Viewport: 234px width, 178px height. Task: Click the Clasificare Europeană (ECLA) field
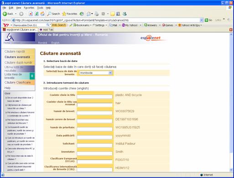(94, 162)
